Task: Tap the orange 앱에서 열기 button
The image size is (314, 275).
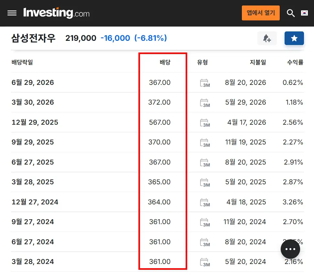Action: (261, 13)
